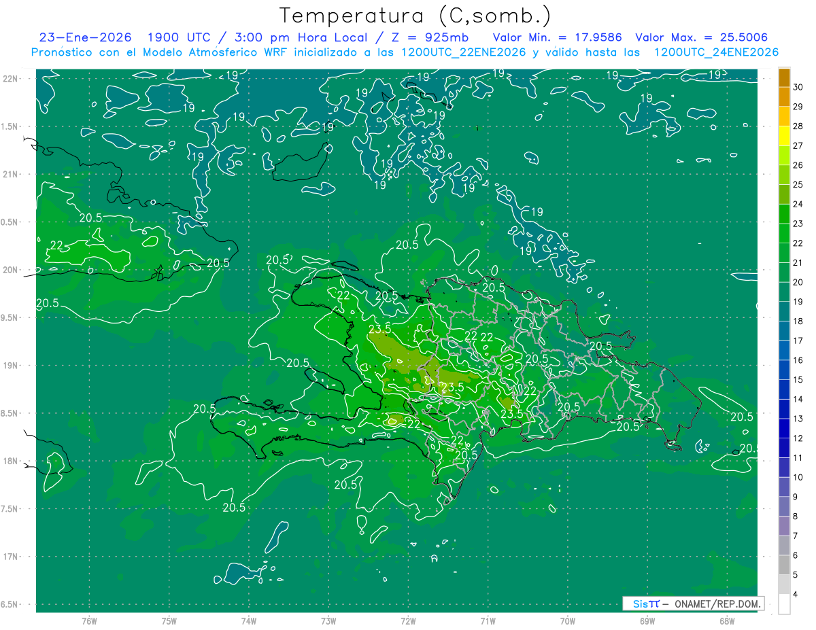Image resolution: width=816 pixels, height=630 pixels.
Task: Click "Valor Min. = 17.9586" value
Action: [x=557, y=37]
